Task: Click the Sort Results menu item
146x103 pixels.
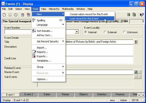Action: 48,31
